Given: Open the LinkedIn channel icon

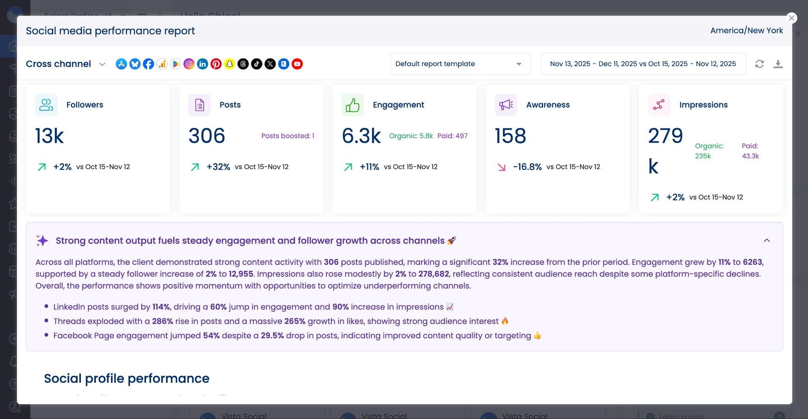Looking at the screenshot, I should 202,64.
